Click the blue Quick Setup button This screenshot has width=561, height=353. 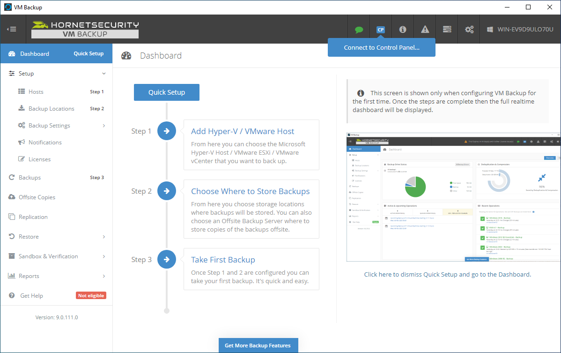pos(167,92)
